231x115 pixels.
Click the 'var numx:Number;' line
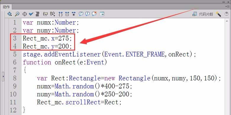point(51,22)
